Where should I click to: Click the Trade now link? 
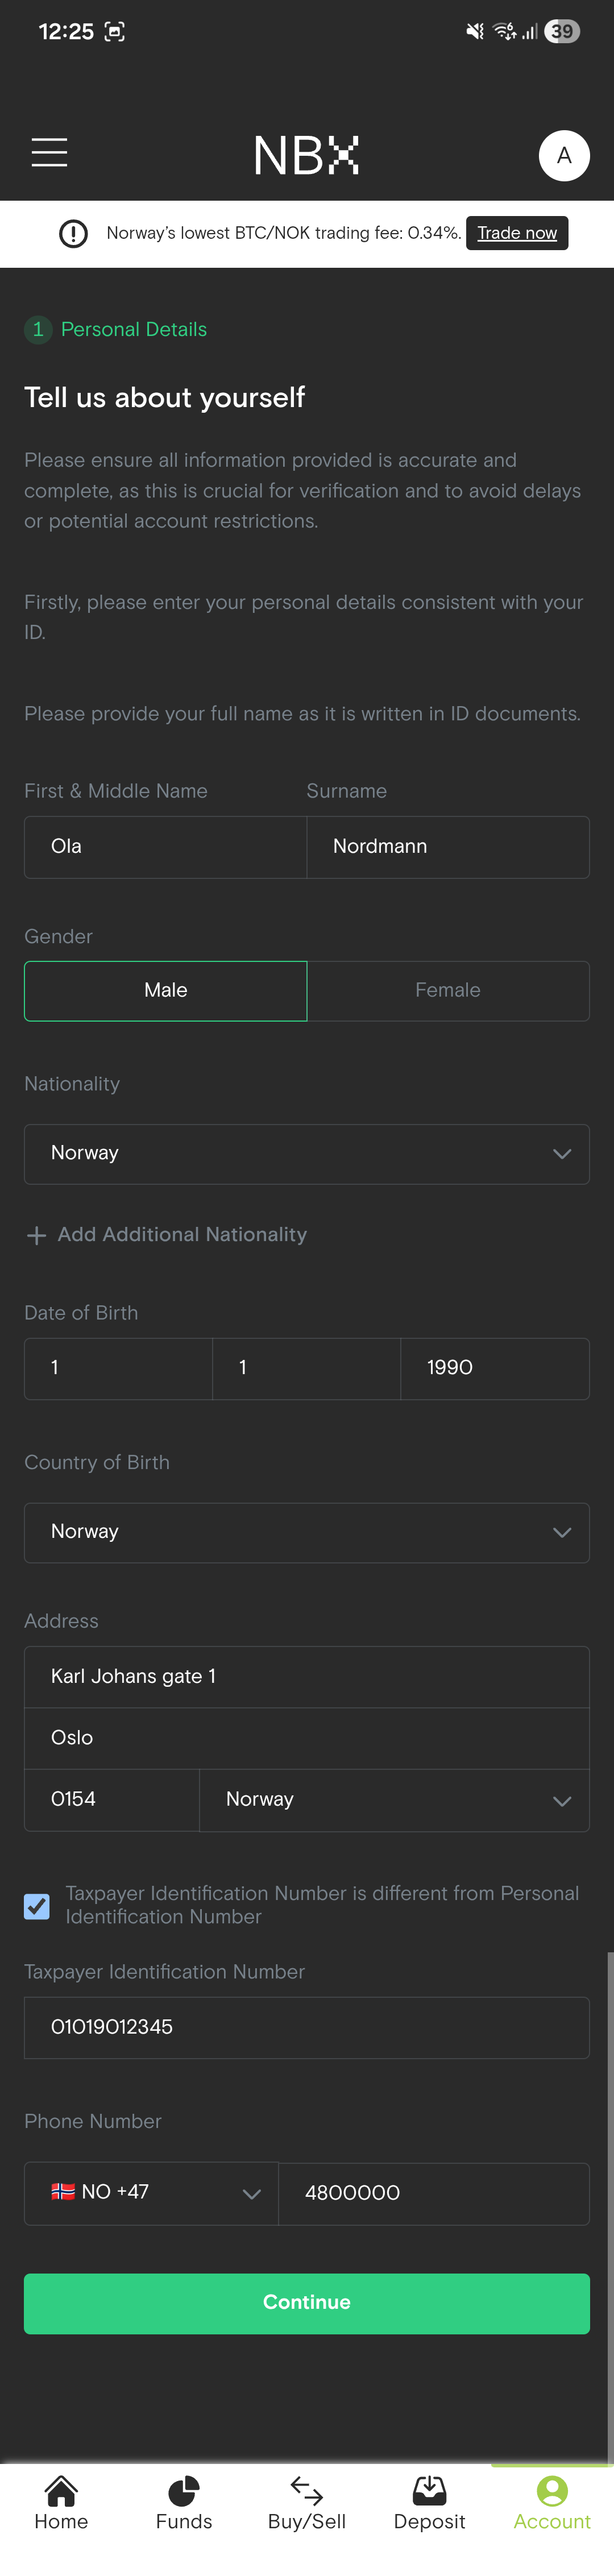pos(517,233)
